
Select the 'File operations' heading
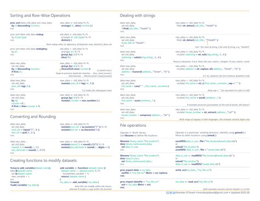tap(133, 125)
